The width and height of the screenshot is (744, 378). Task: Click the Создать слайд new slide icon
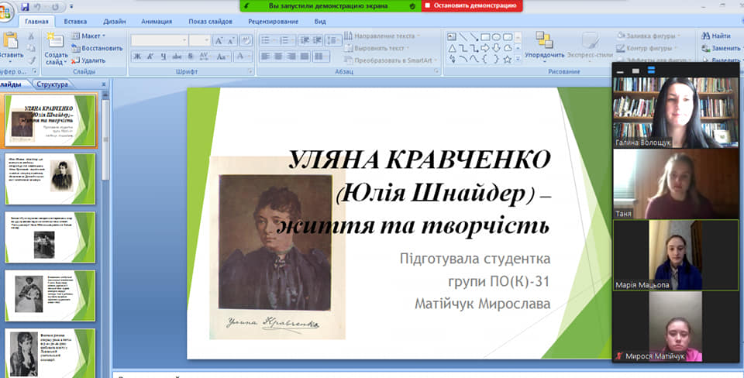click(x=56, y=41)
